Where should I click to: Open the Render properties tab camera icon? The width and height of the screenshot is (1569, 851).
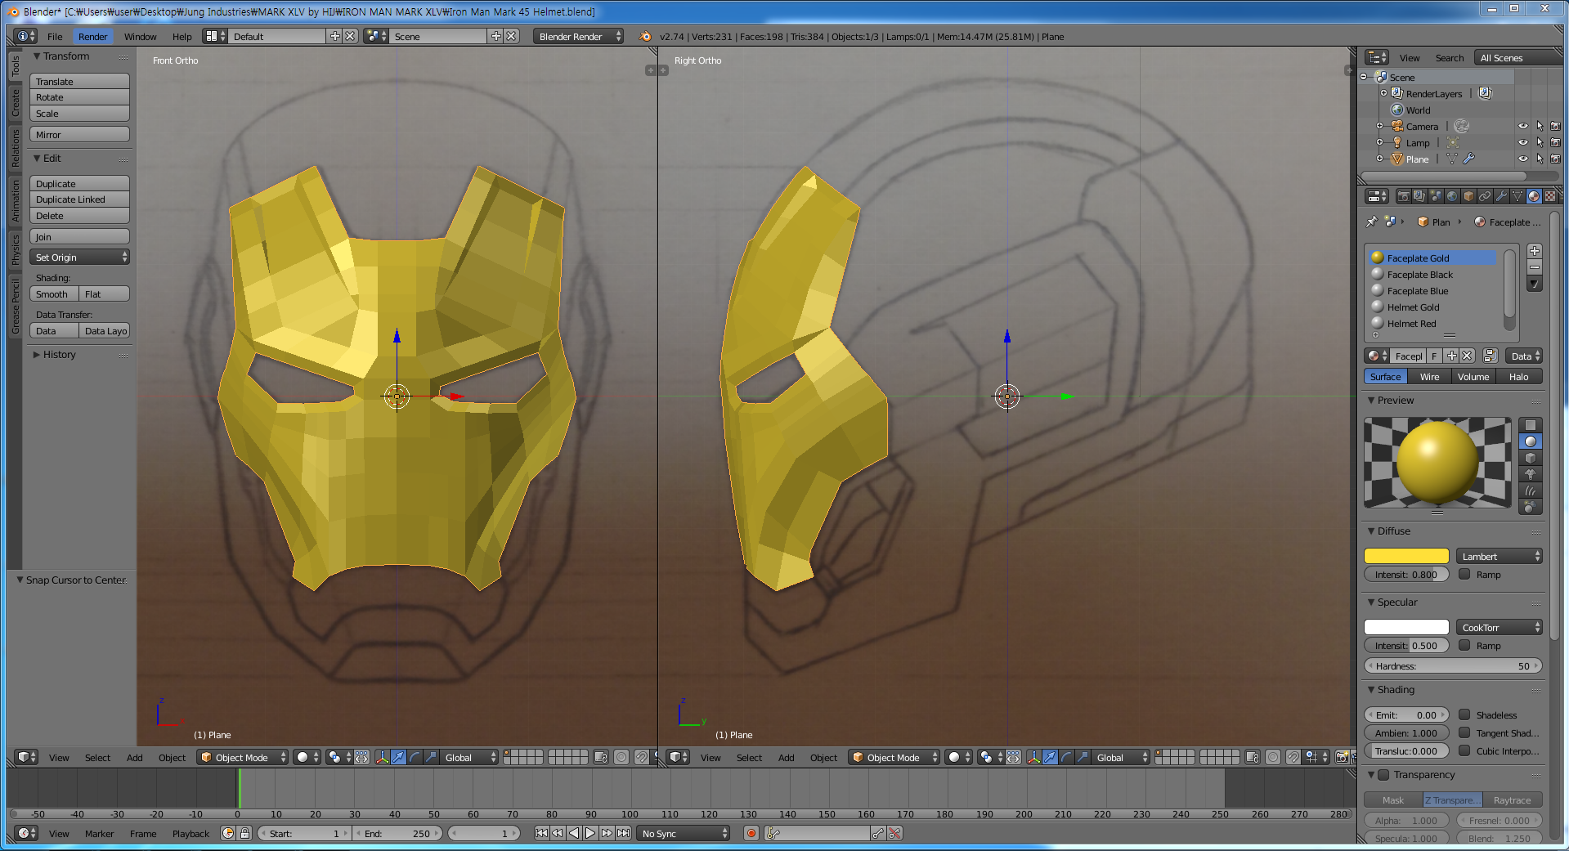point(1404,196)
